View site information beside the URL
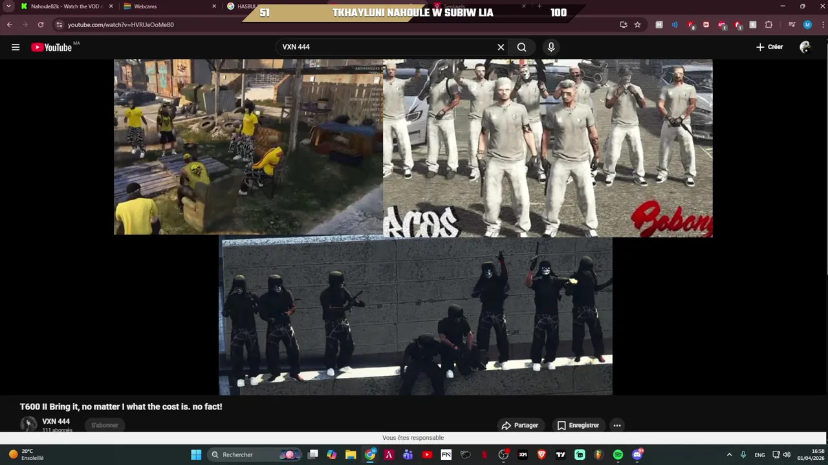Screen dimensions: 828x465 click(59, 25)
